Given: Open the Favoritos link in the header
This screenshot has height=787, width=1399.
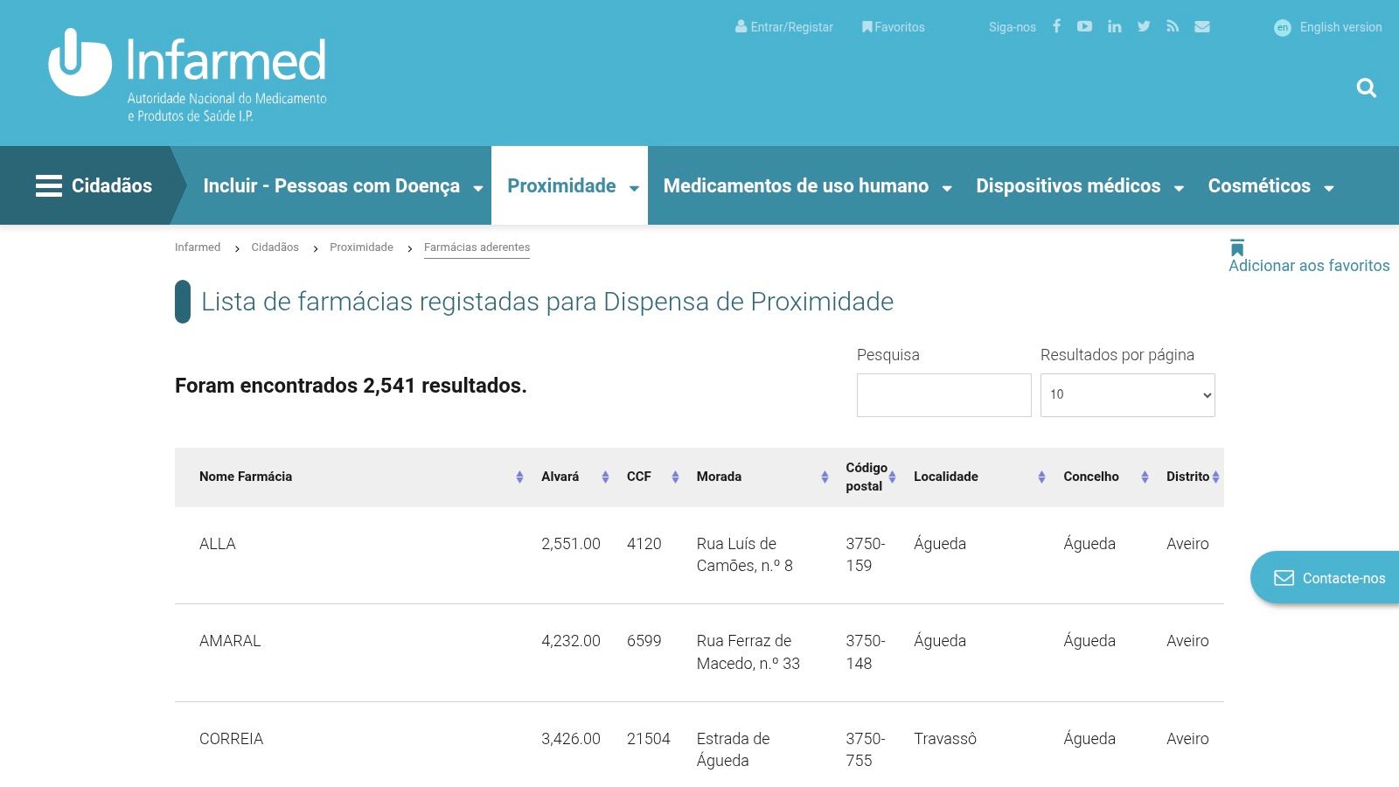Looking at the screenshot, I should pos(893,27).
